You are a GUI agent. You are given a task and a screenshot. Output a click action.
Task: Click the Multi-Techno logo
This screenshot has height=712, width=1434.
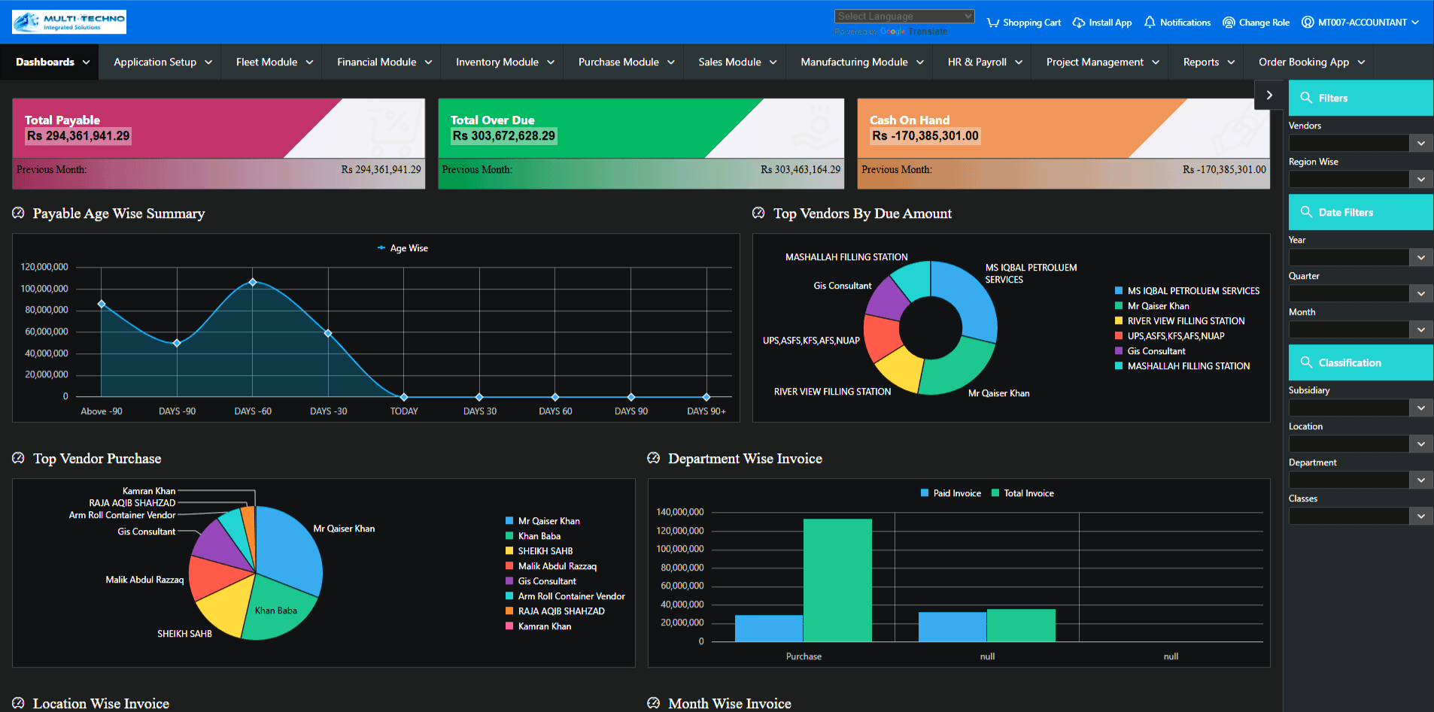tap(68, 22)
